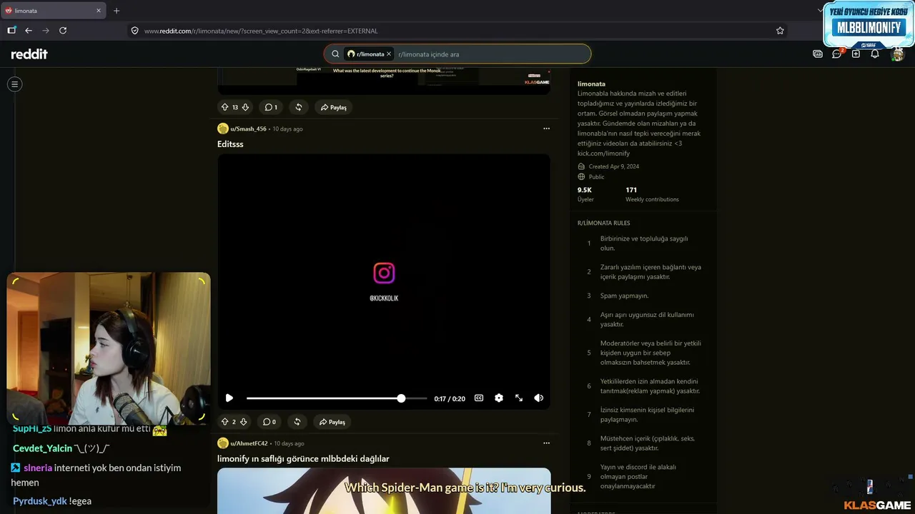Image resolution: width=915 pixels, height=514 pixels.
Task: Click the search magnifier icon
Action: (335, 54)
